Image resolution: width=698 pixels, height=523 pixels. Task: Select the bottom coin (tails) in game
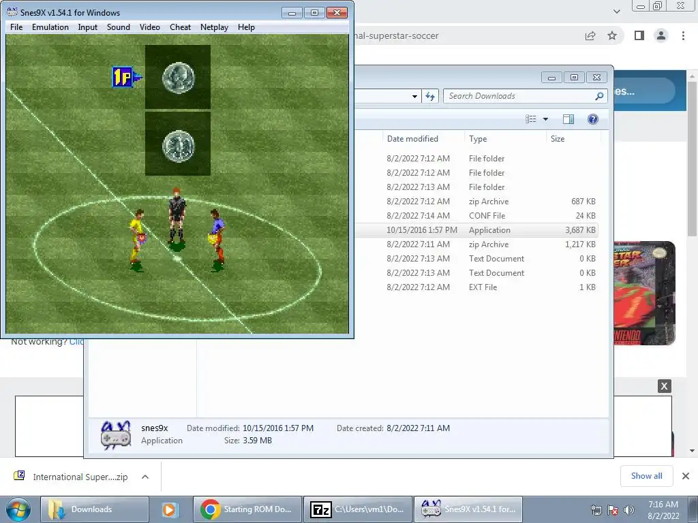[x=178, y=146]
